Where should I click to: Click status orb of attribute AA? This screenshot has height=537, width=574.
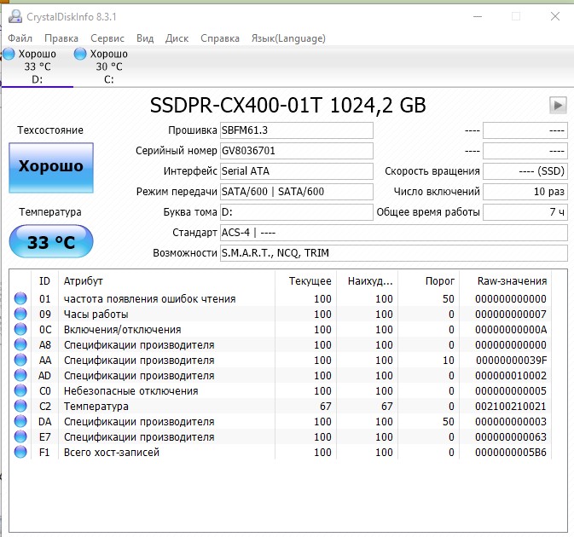pyautogui.click(x=20, y=360)
